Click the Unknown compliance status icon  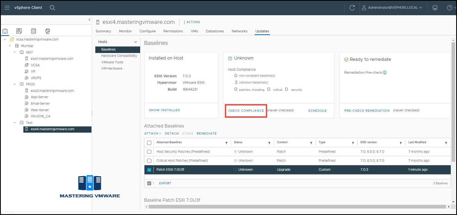point(230,58)
